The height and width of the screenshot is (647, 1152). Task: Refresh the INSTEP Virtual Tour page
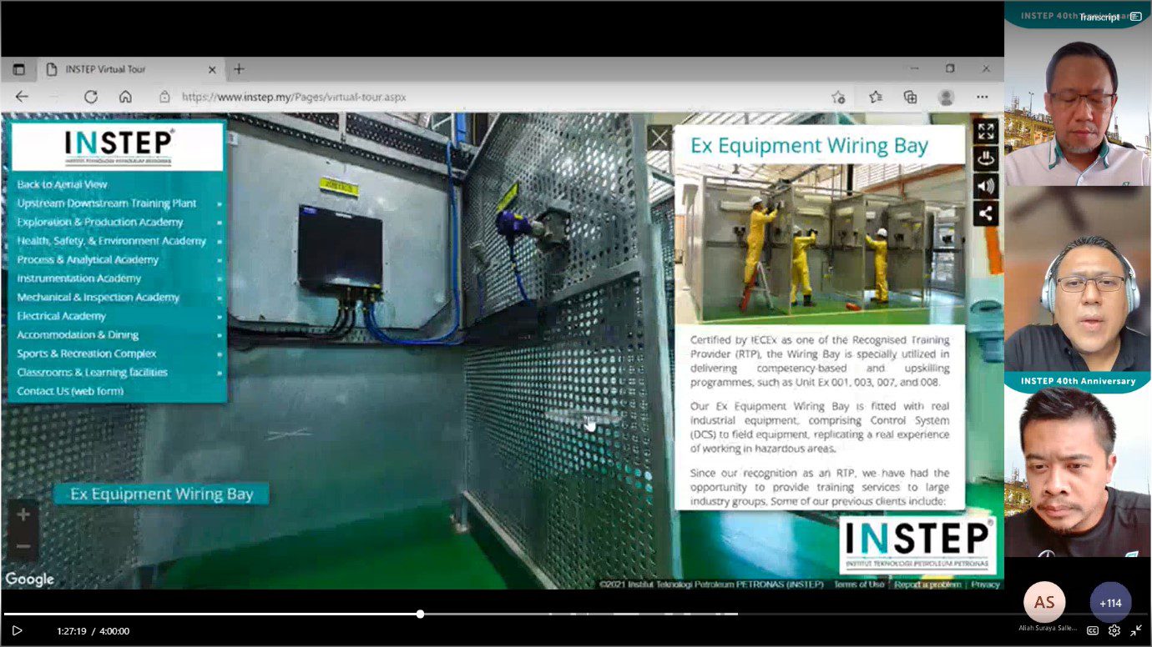tap(90, 97)
